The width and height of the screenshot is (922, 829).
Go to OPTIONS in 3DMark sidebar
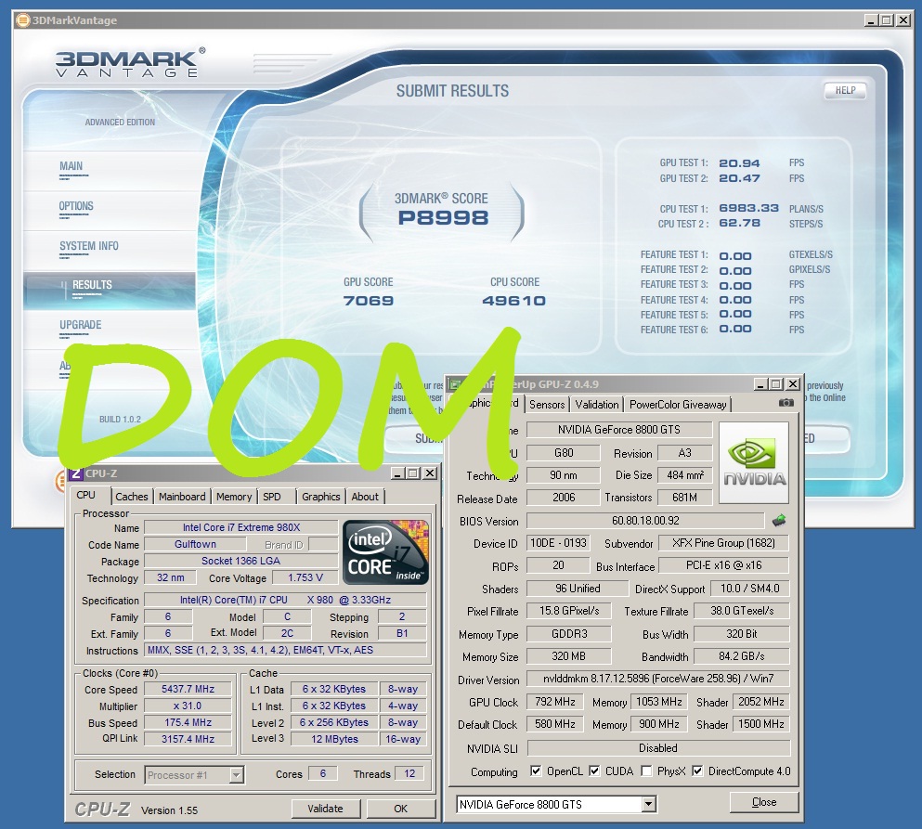[x=76, y=206]
